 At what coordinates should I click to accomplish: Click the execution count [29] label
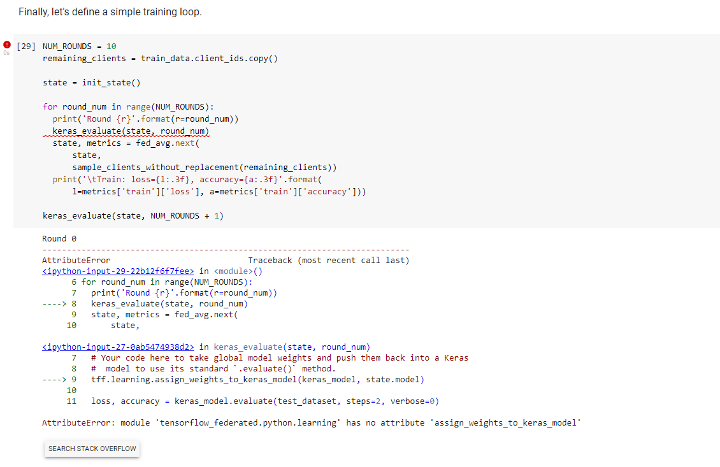pyautogui.click(x=25, y=47)
